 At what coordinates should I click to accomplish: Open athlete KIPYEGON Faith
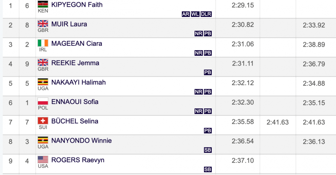click(x=77, y=5)
